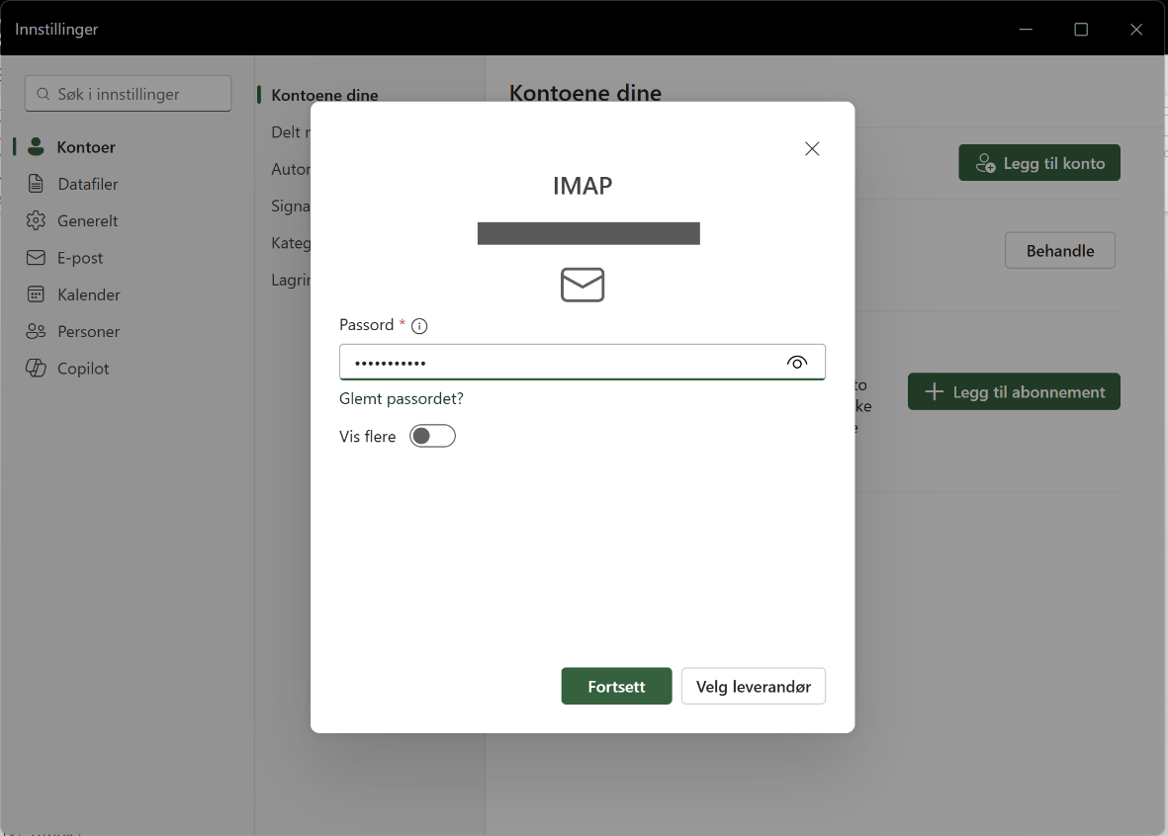Viewport: 1168px width, 836px height.
Task: Open the Datafiler settings section
Action: pyautogui.click(x=127, y=184)
